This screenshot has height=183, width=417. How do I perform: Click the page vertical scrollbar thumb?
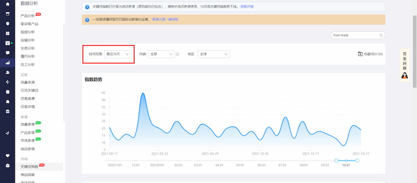(414, 51)
